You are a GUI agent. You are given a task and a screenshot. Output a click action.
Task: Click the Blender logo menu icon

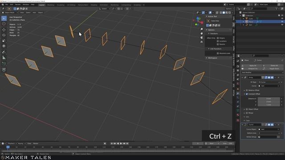click(x=3, y=4)
